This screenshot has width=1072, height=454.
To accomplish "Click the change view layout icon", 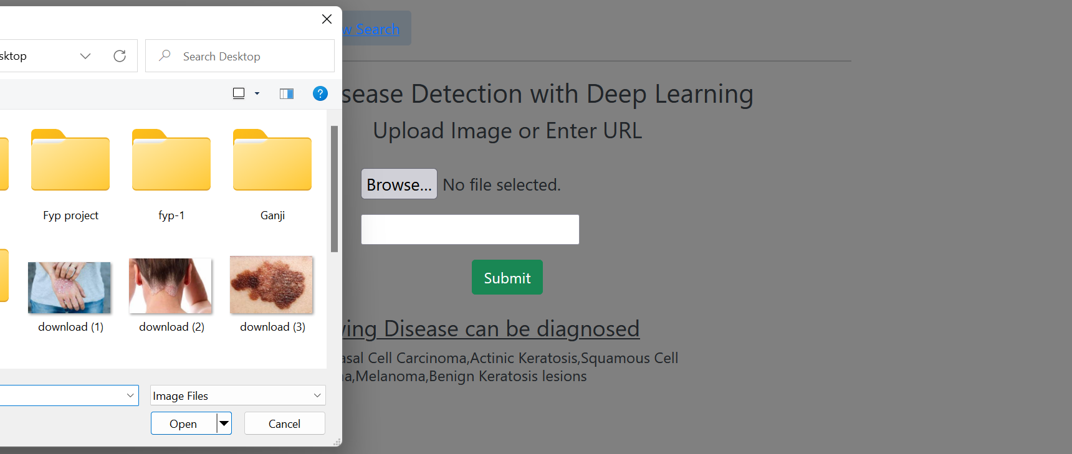I will click(238, 93).
